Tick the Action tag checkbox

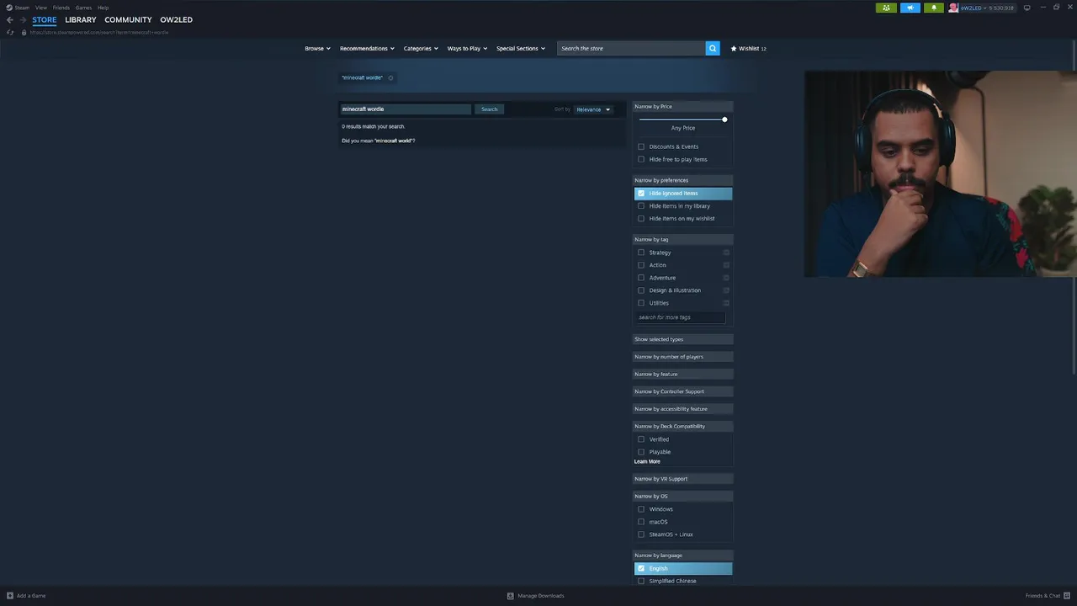tap(641, 265)
